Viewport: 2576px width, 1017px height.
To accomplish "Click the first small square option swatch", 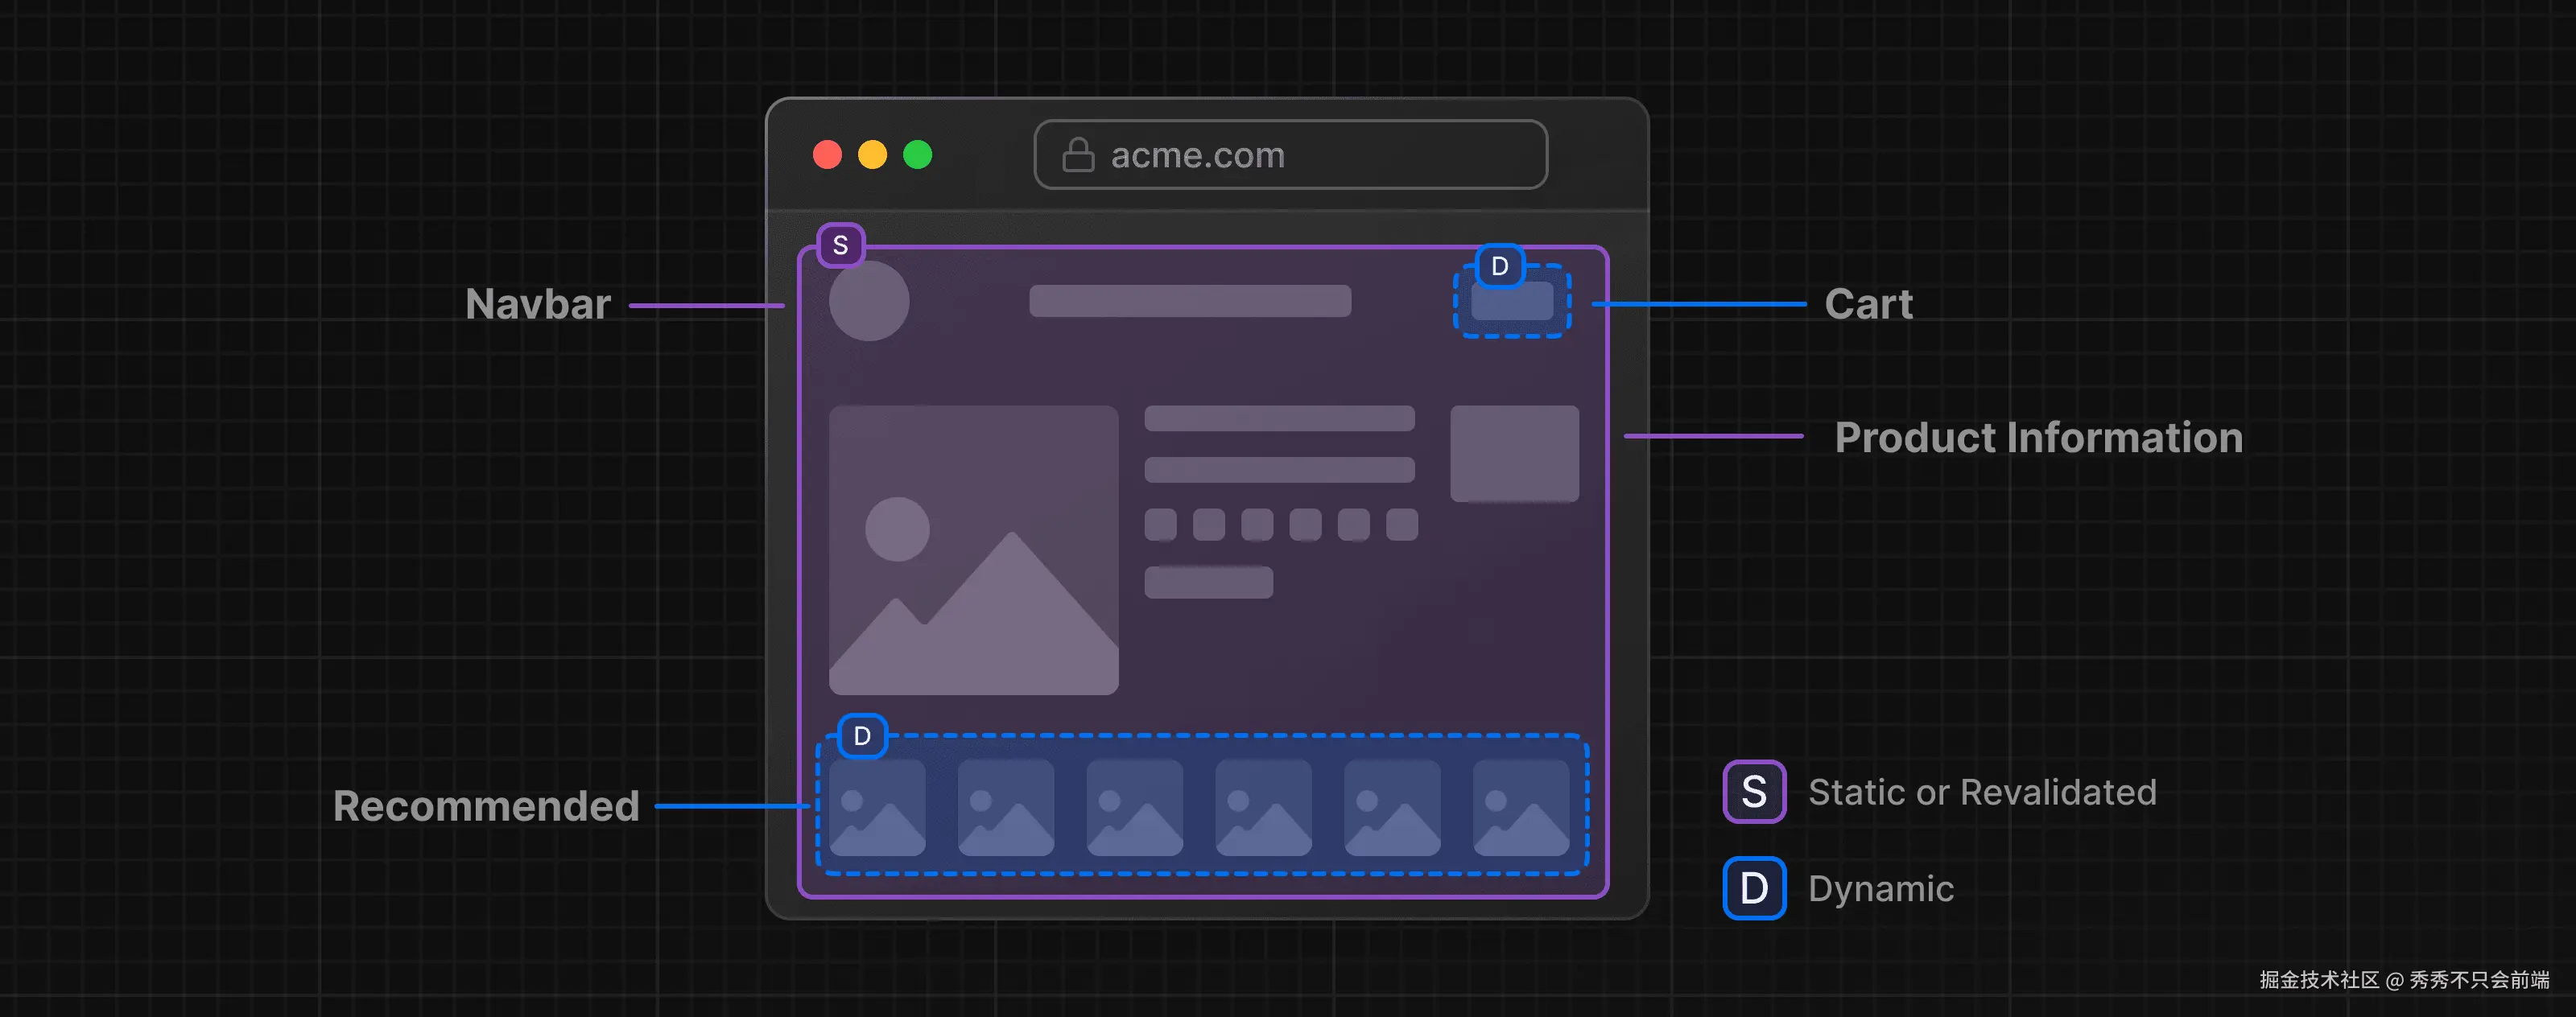I will [1160, 525].
